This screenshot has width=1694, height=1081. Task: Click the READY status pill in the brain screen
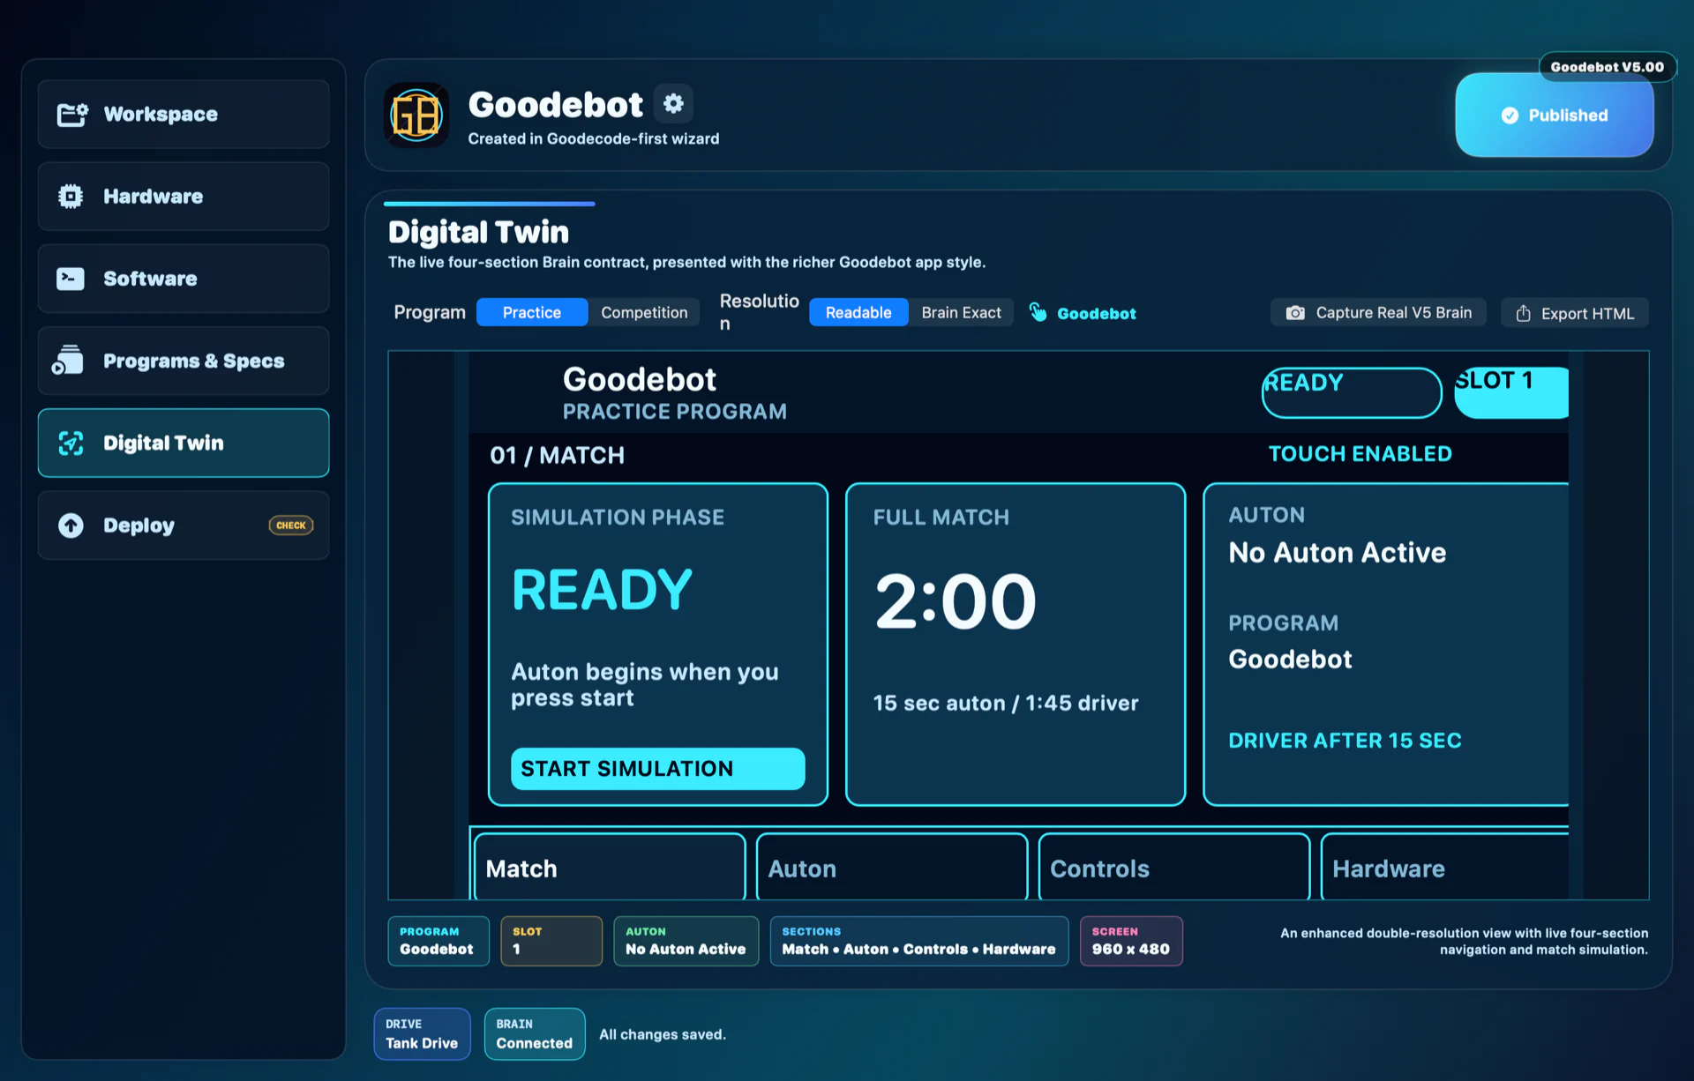[x=1351, y=392]
